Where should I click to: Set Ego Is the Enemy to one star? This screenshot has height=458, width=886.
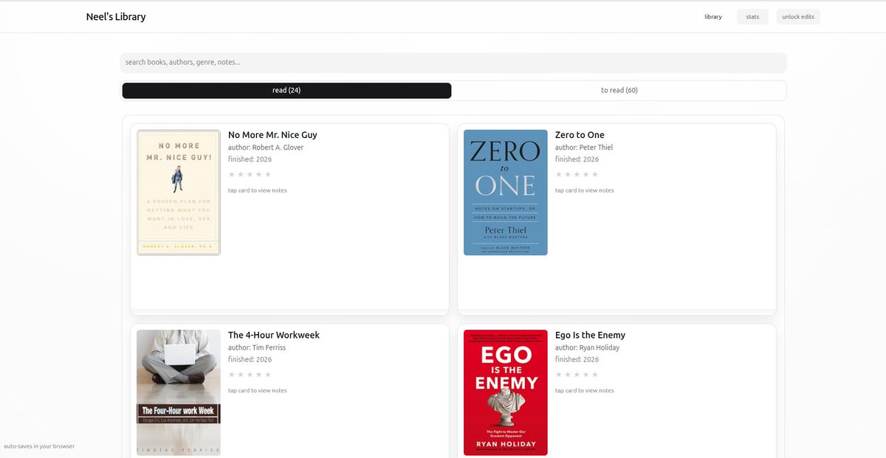pos(559,375)
